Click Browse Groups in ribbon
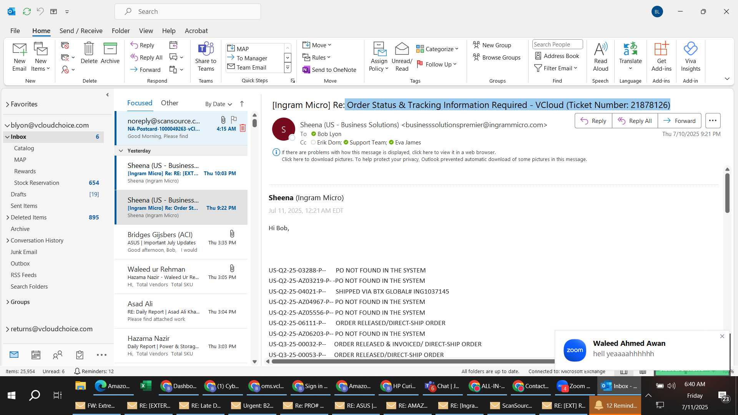The width and height of the screenshot is (738, 415). [x=497, y=57]
